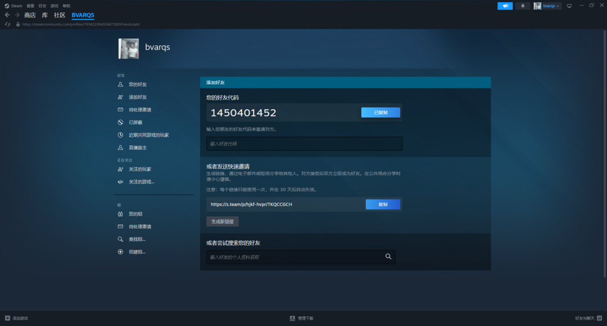Open 待处理邀请 under 组 section
This screenshot has width=607, height=326.
coord(140,226)
